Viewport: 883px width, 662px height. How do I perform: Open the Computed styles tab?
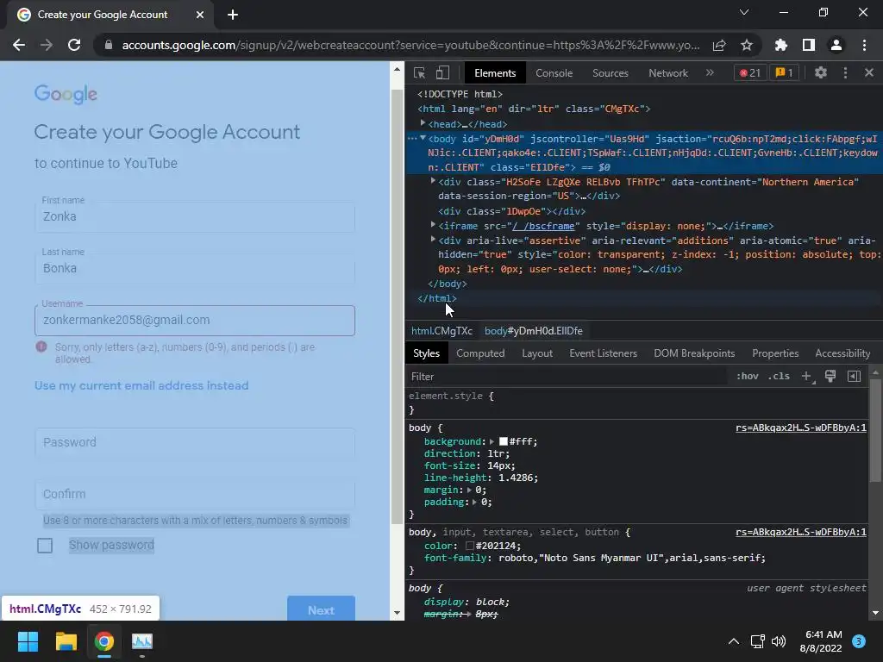point(480,353)
